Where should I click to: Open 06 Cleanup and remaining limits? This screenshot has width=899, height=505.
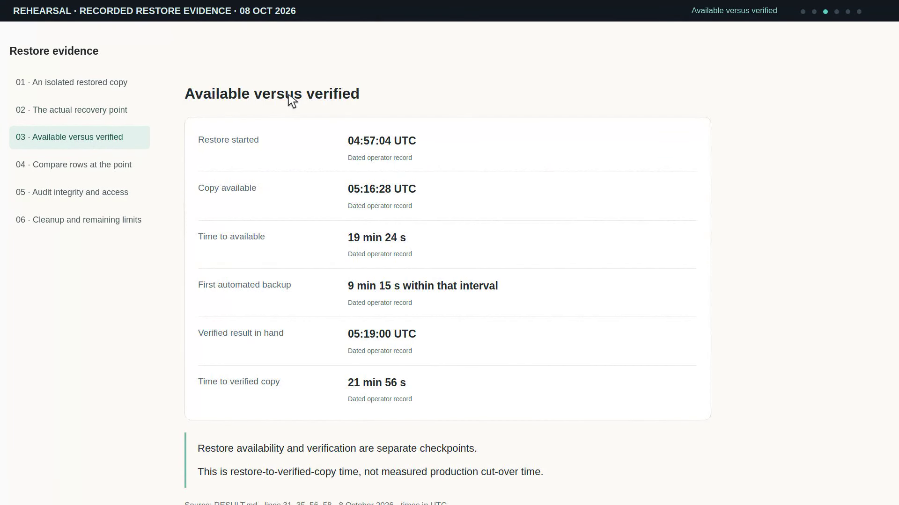(80, 220)
